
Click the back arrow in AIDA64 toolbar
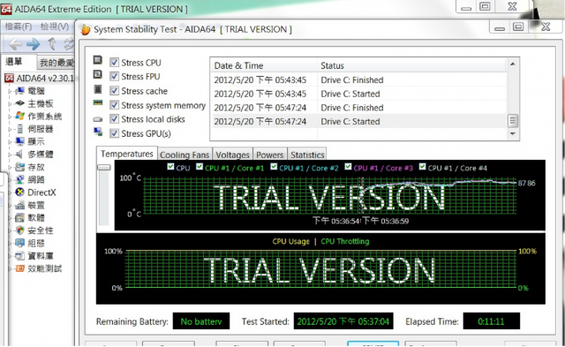pos(16,44)
